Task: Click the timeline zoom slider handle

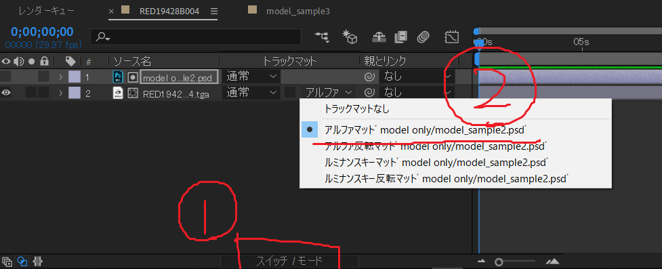Action: (499, 262)
